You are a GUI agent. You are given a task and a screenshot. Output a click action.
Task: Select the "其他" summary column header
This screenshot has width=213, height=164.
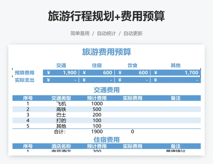click(175, 66)
